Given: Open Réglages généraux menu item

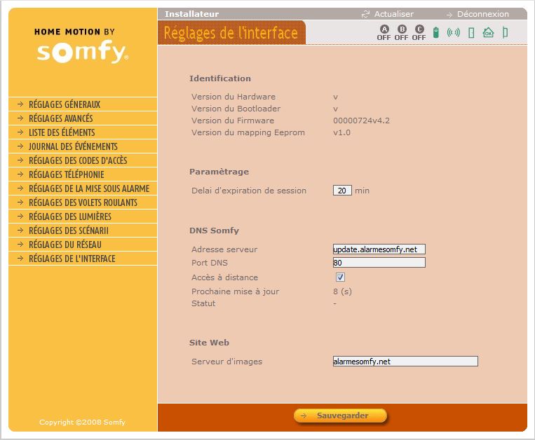Looking at the screenshot, I should (x=65, y=104).
